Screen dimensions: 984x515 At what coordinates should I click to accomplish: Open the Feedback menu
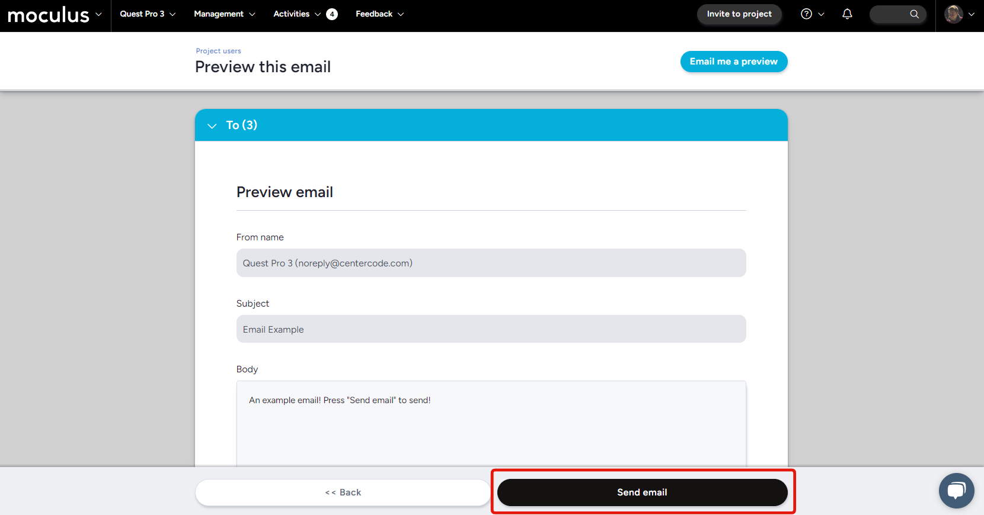379,14
